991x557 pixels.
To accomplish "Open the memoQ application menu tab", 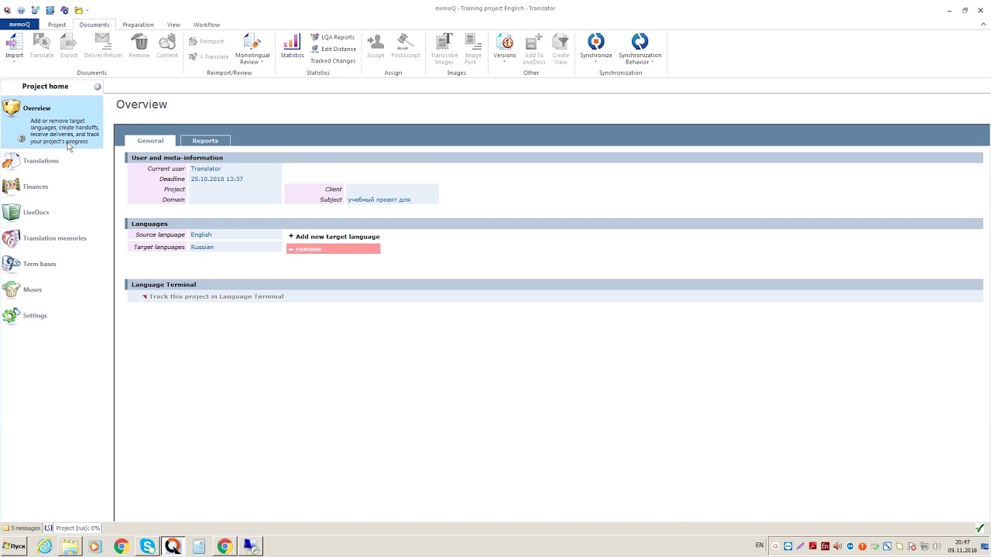I will [19, 25].
